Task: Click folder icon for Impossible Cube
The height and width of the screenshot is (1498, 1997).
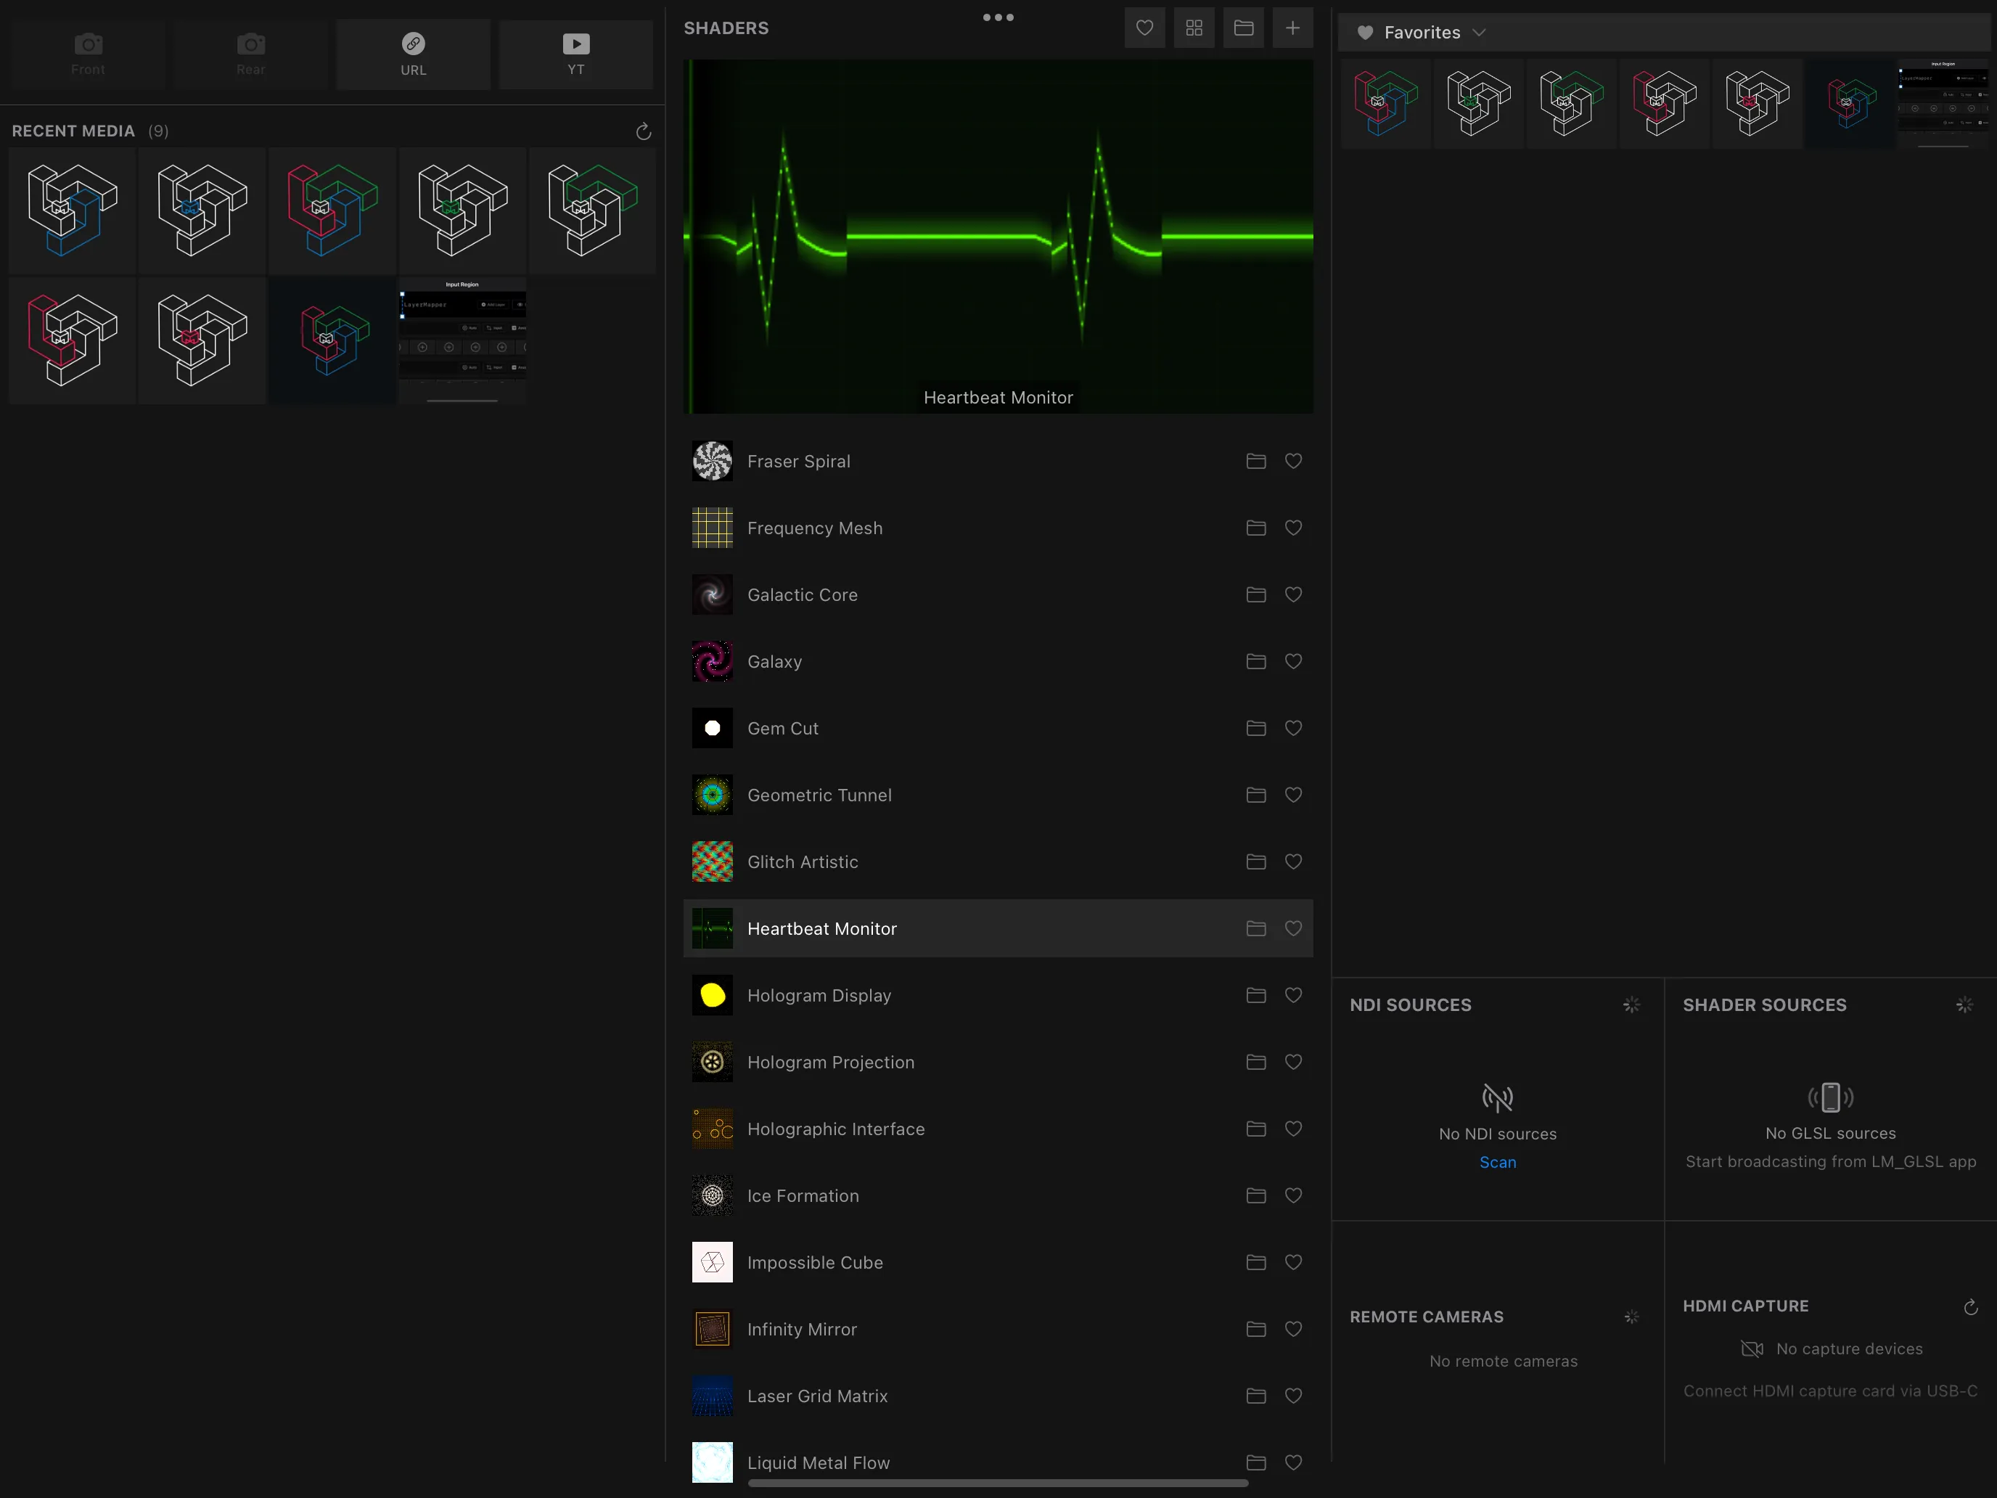Action: pos(1256,1264)
